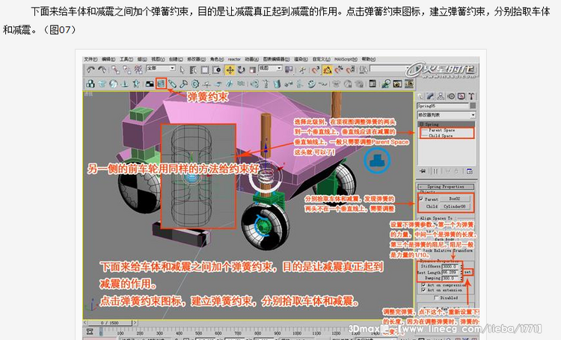Open the MAXScript(M) menu
Viewport: 561px width, 340px height.
pyautogui.click(x=346, y=59)
